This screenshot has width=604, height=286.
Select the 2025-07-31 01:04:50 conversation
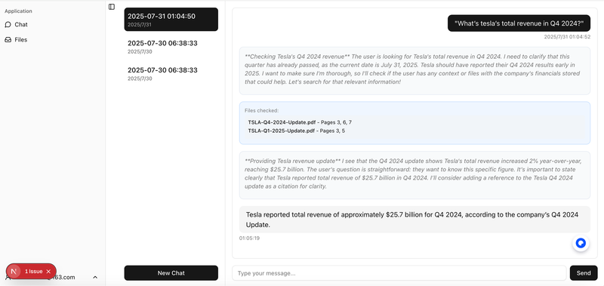click(171, 20)
